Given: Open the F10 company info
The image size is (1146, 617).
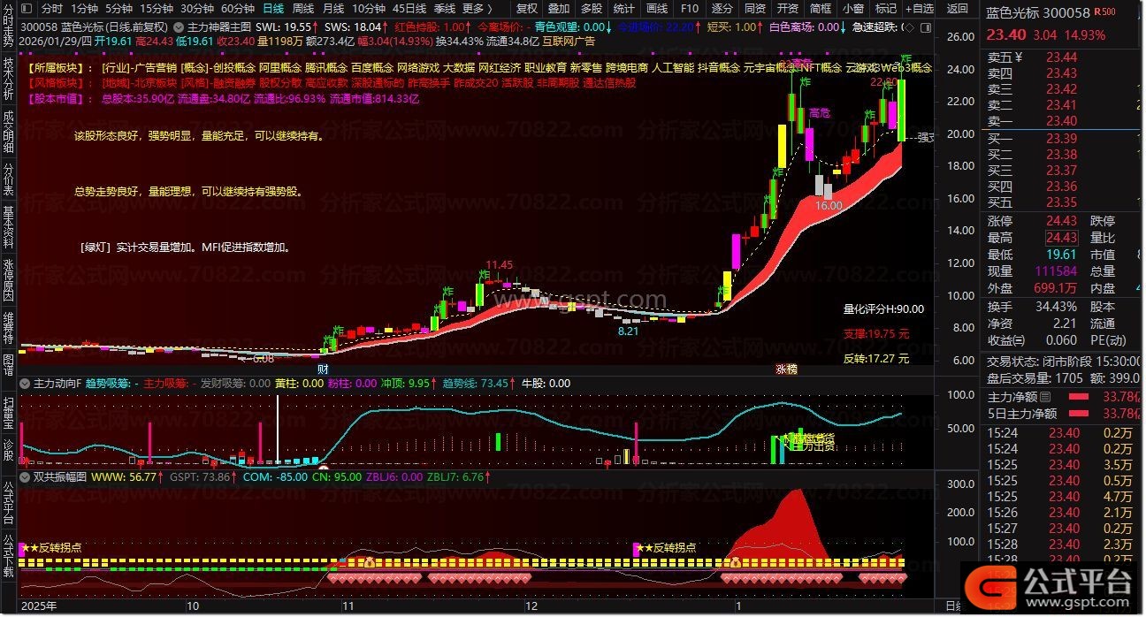Looking at the screenshot, I should point(690,9).
